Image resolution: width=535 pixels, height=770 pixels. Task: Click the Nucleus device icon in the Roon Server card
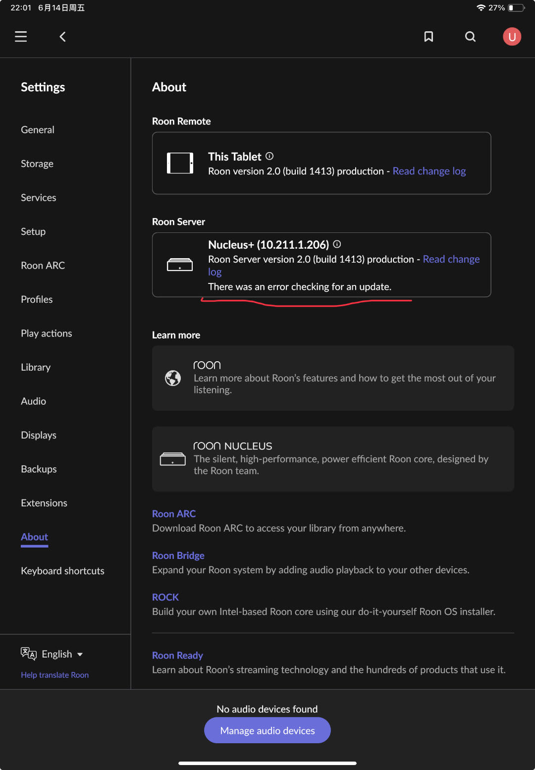[180, 265]
